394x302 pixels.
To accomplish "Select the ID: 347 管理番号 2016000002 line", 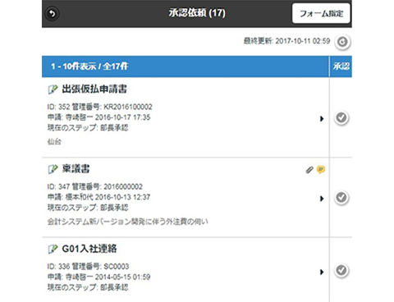I will (x=95, y=186).
